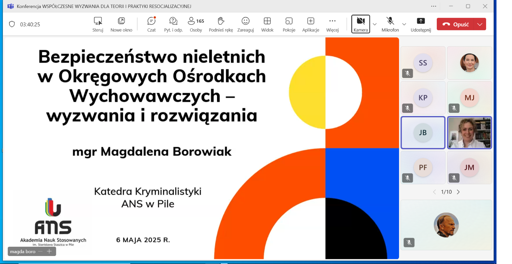Open the Więcej more actions menu
Image resolution: width=512 pixels, height=264 pixels.
(x=332, y=24)
